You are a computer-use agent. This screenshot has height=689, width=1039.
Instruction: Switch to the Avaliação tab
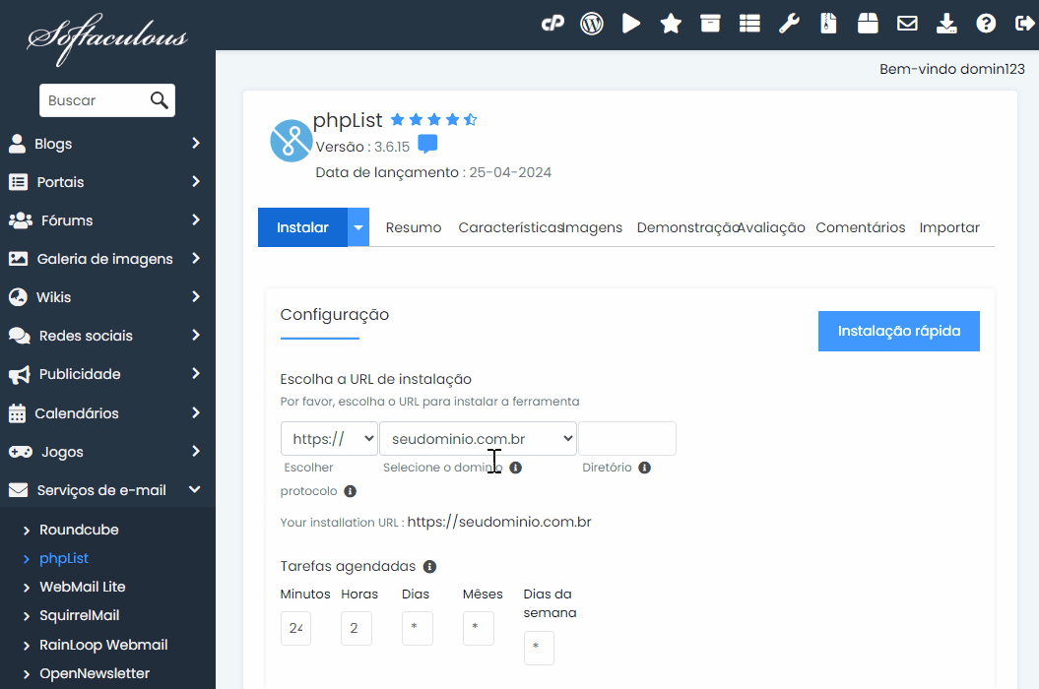point(771,228)
